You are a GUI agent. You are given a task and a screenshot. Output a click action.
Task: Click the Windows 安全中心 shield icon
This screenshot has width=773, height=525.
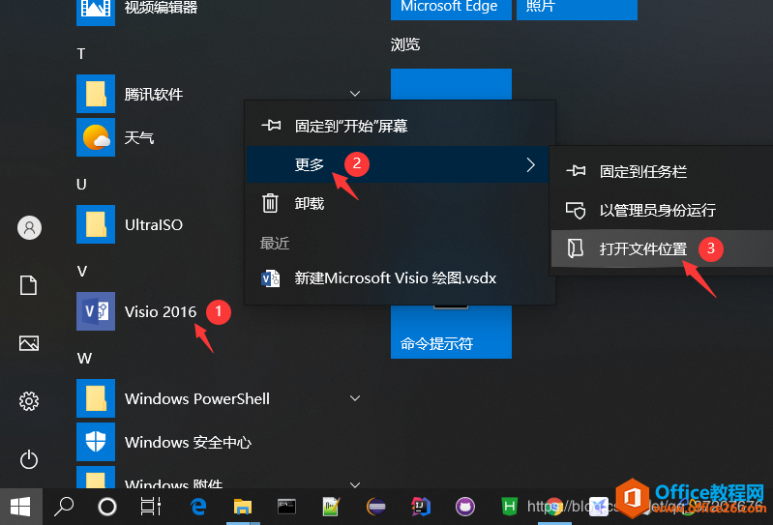[96, 442]
